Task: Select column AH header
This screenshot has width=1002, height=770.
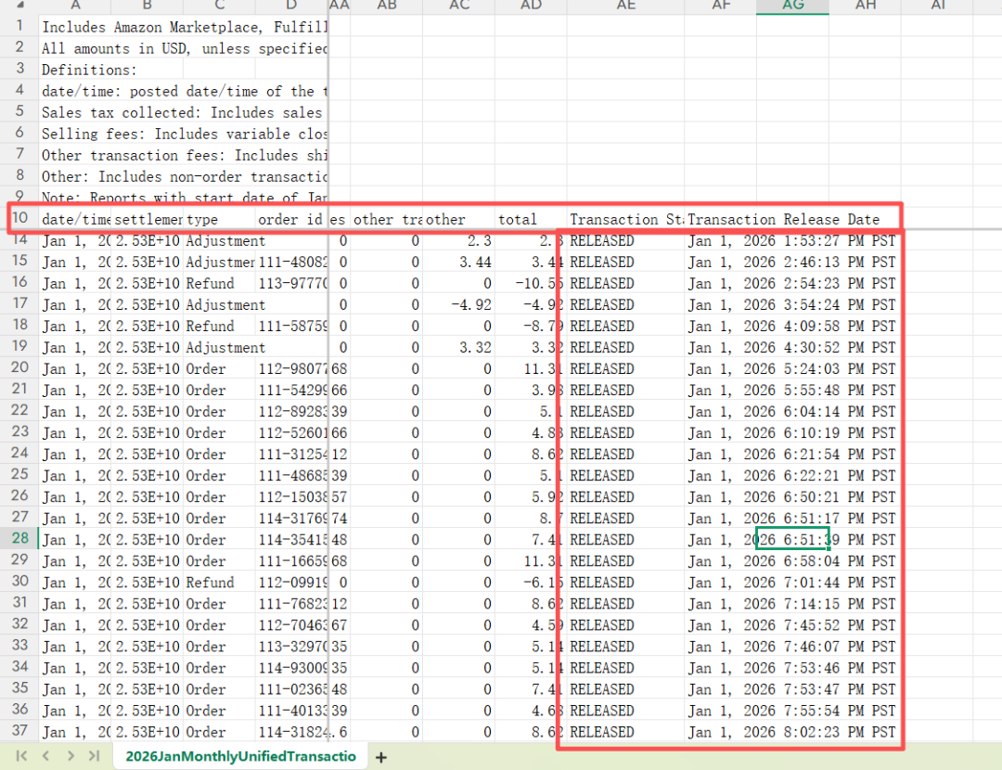Action: (x=866, y=6)
